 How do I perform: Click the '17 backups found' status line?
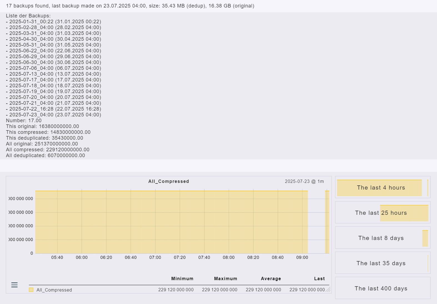point(130,6)
